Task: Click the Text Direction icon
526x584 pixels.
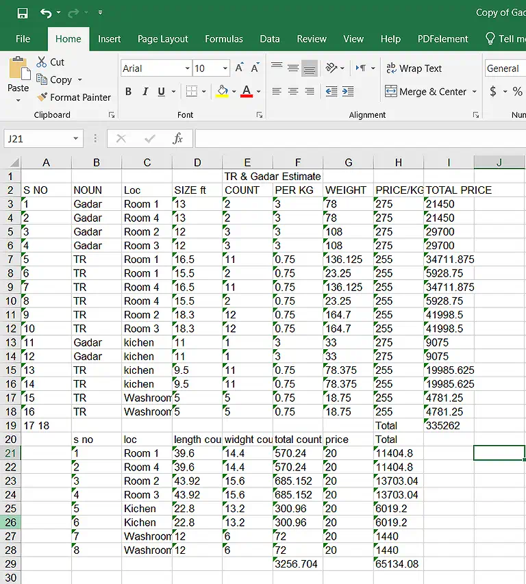Action: 361,68
